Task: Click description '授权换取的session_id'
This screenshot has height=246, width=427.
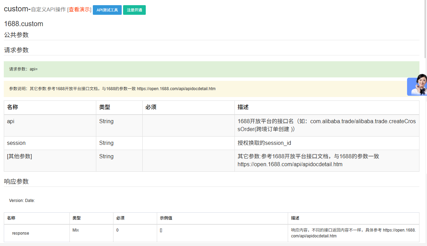Action: (264, 143)
